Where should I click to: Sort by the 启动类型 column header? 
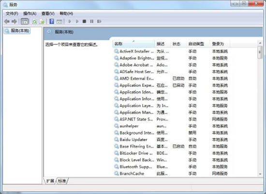[x=198, y=44]
